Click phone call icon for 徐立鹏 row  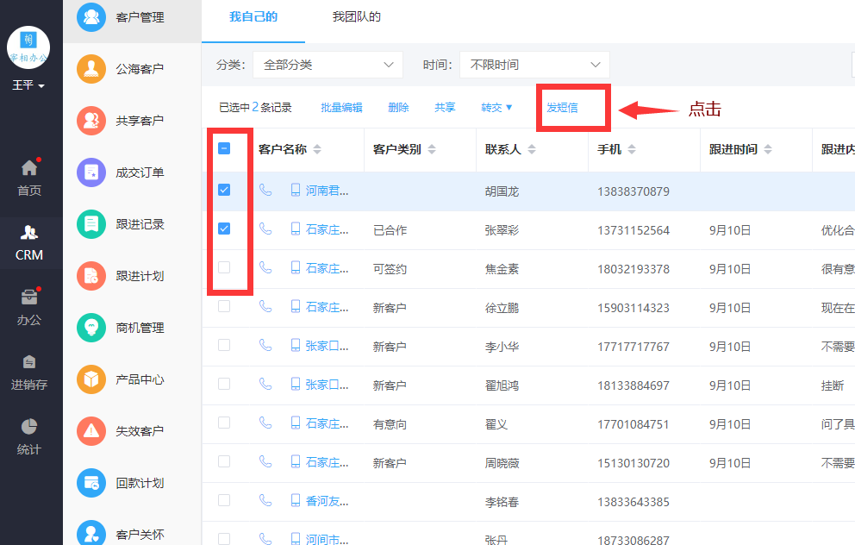pos(265,306)
